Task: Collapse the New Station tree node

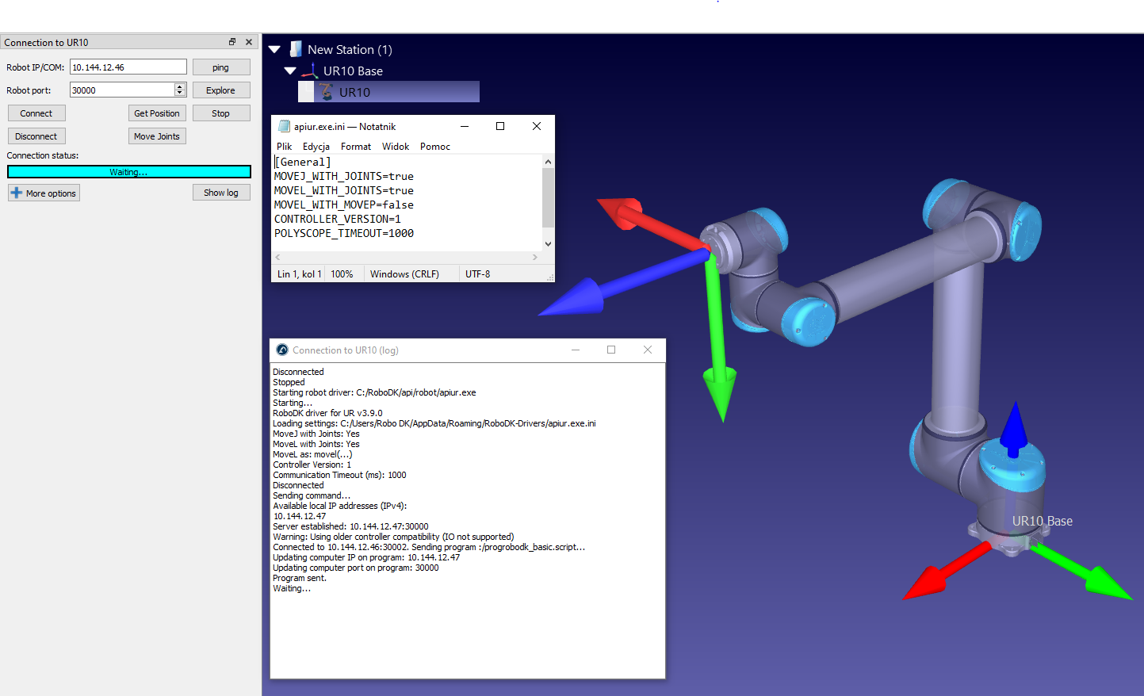Action: click(x=274, y=49)
